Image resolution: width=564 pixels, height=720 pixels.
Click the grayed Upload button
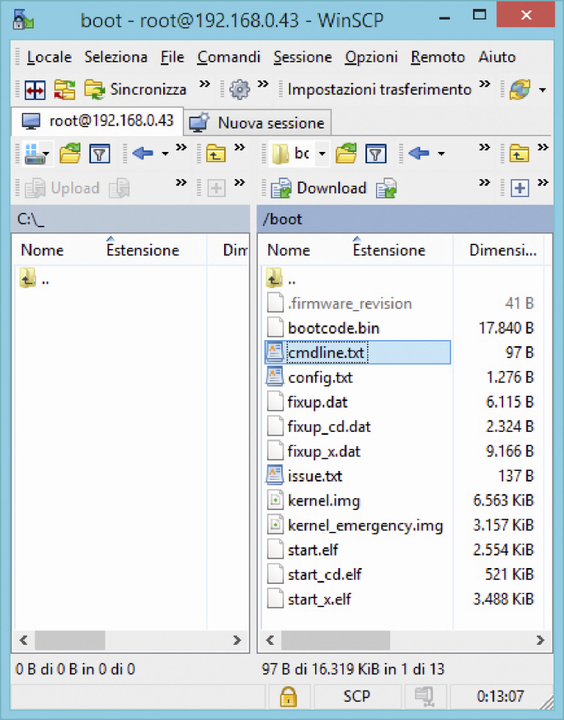point(62,188)
